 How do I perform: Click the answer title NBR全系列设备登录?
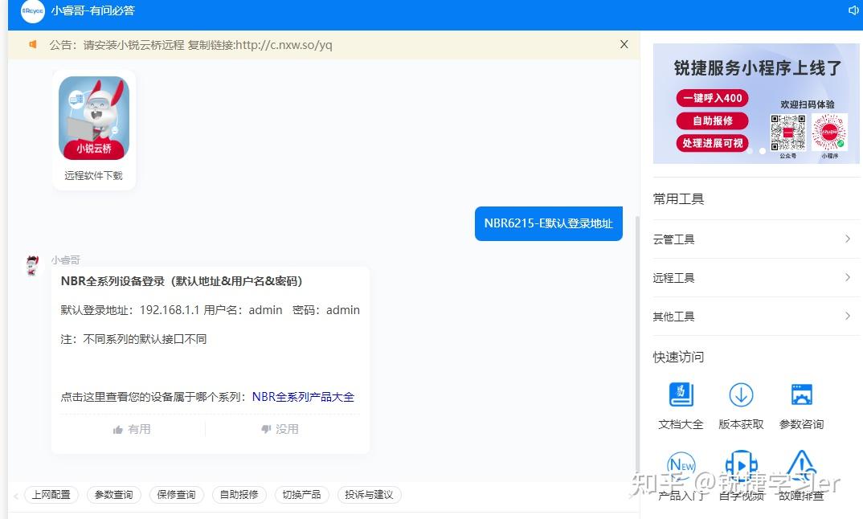click(182, 281)
